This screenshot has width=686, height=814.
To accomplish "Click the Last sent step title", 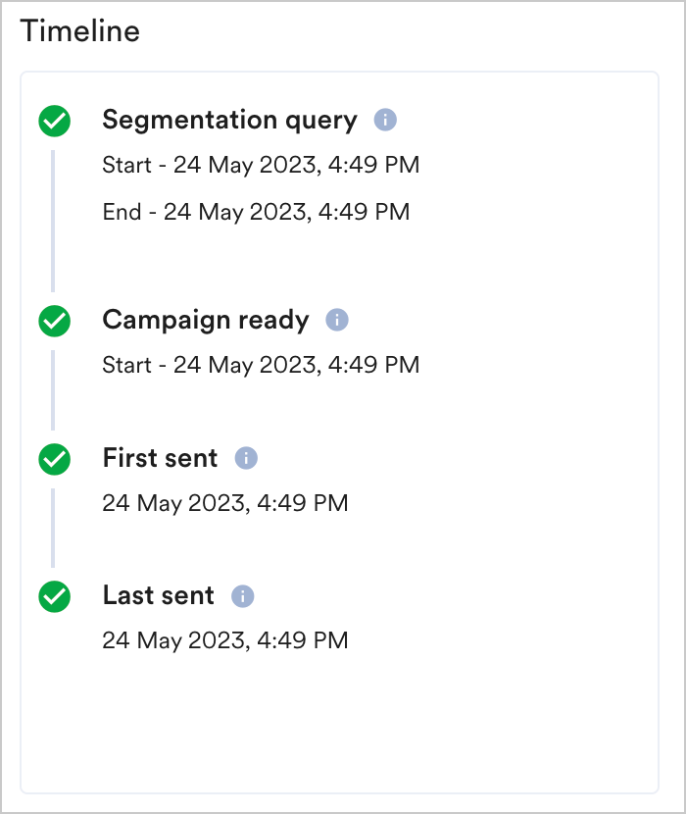I will [x=158, y=596].
